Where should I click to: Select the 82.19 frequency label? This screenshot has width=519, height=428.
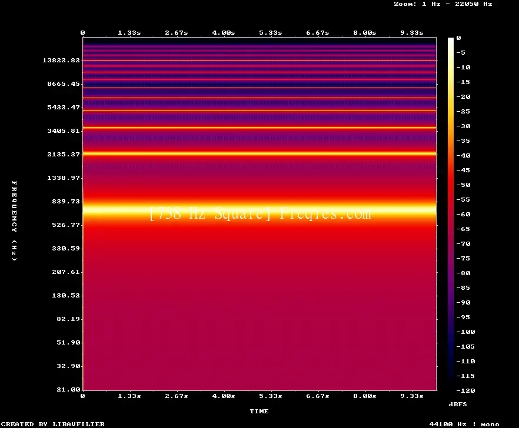click(68, 319)
